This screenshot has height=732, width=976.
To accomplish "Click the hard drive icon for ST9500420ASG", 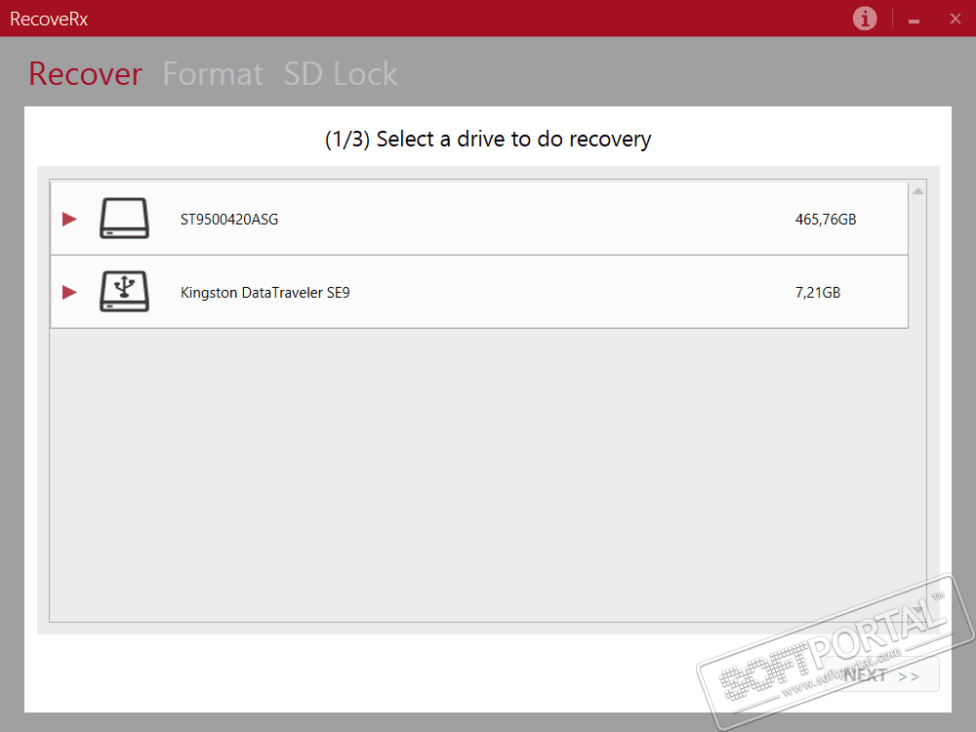I will point(125,219).
